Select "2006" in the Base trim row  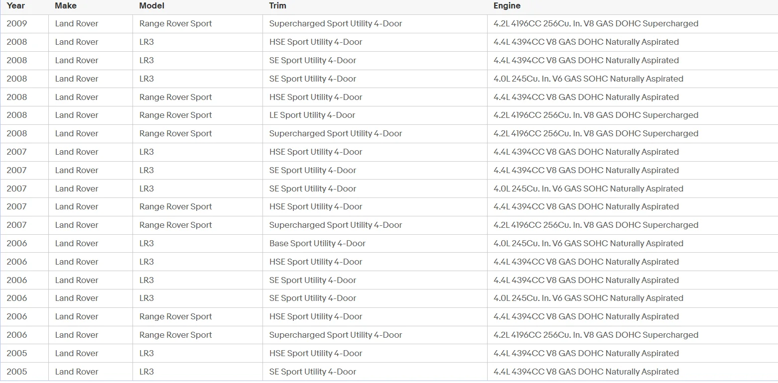tap(17, 244)
